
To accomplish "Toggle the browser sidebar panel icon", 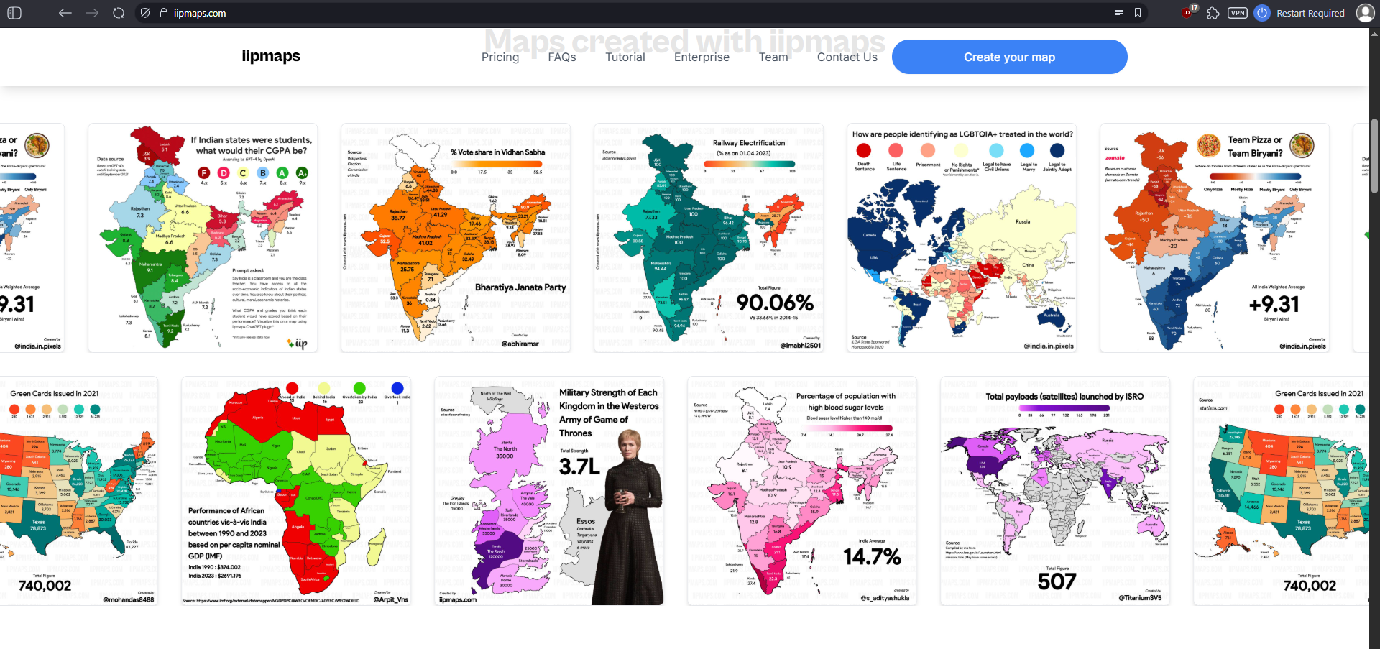I will point(14,13).
